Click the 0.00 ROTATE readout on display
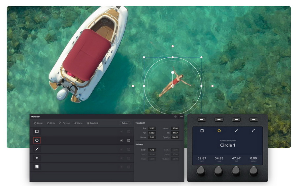The image size is (297, 186). coord(253,158)
